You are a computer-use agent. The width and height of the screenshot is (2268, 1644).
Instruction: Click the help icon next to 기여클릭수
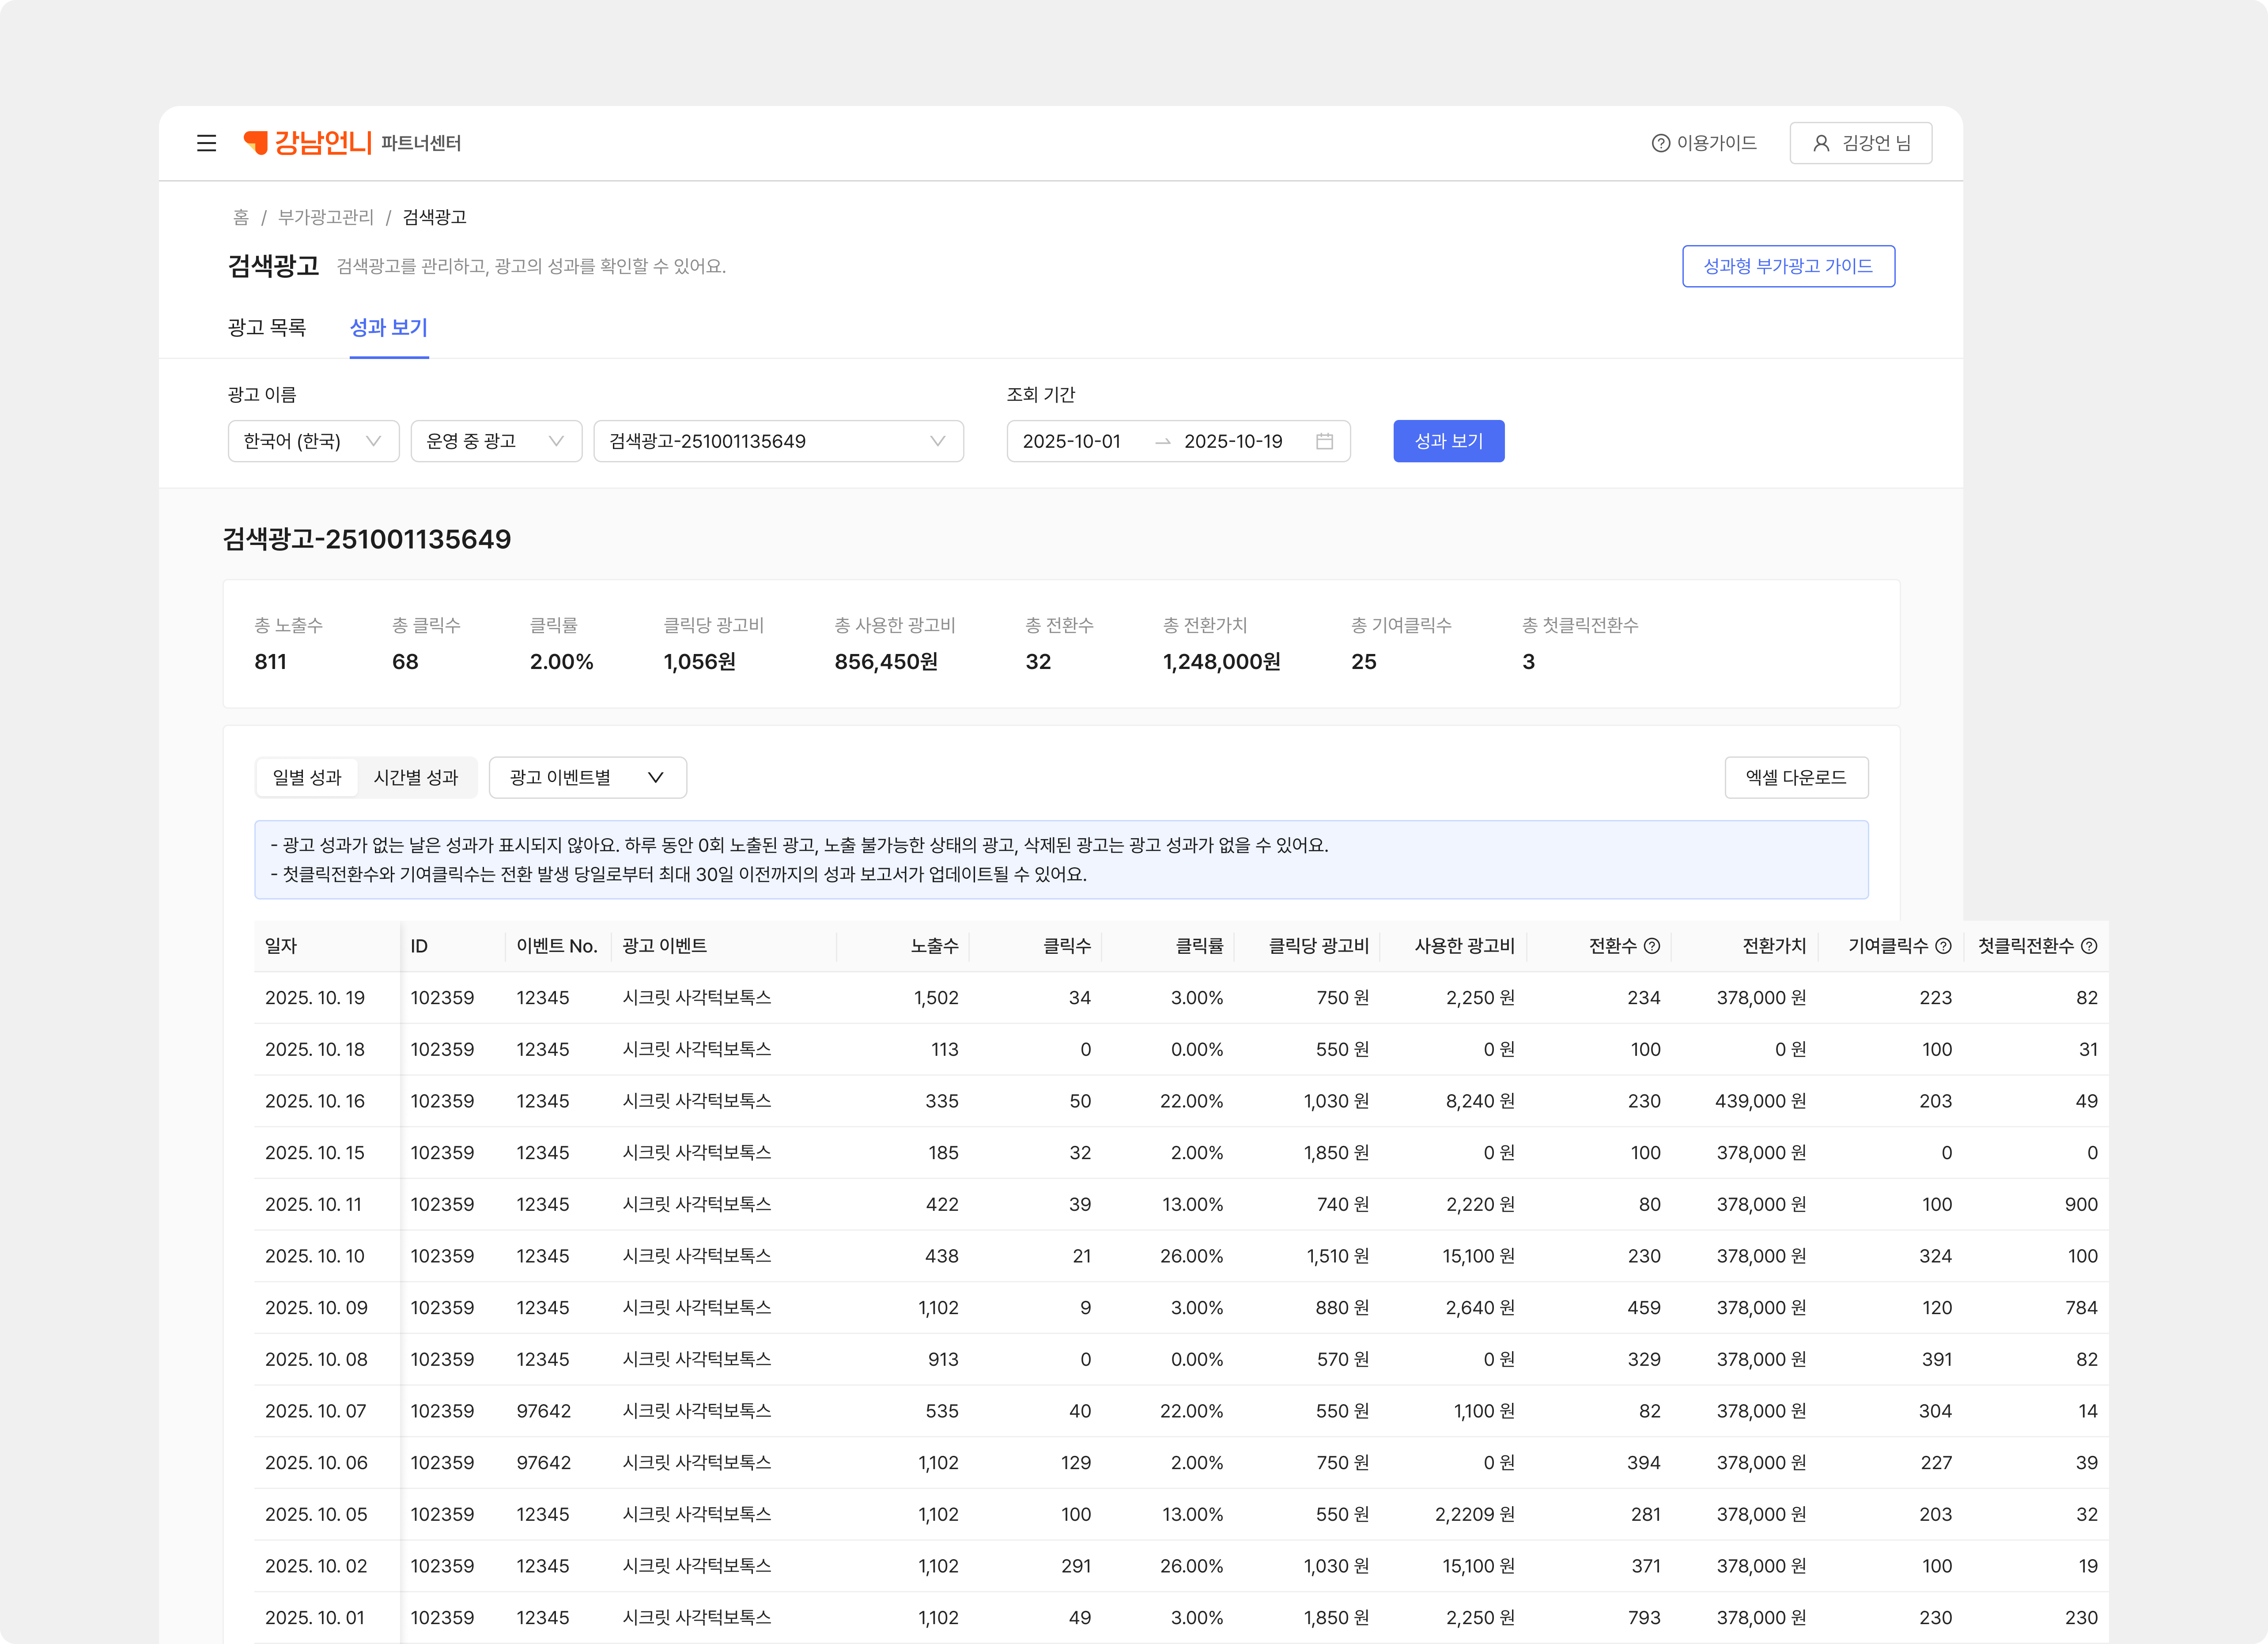point(1943,946)
